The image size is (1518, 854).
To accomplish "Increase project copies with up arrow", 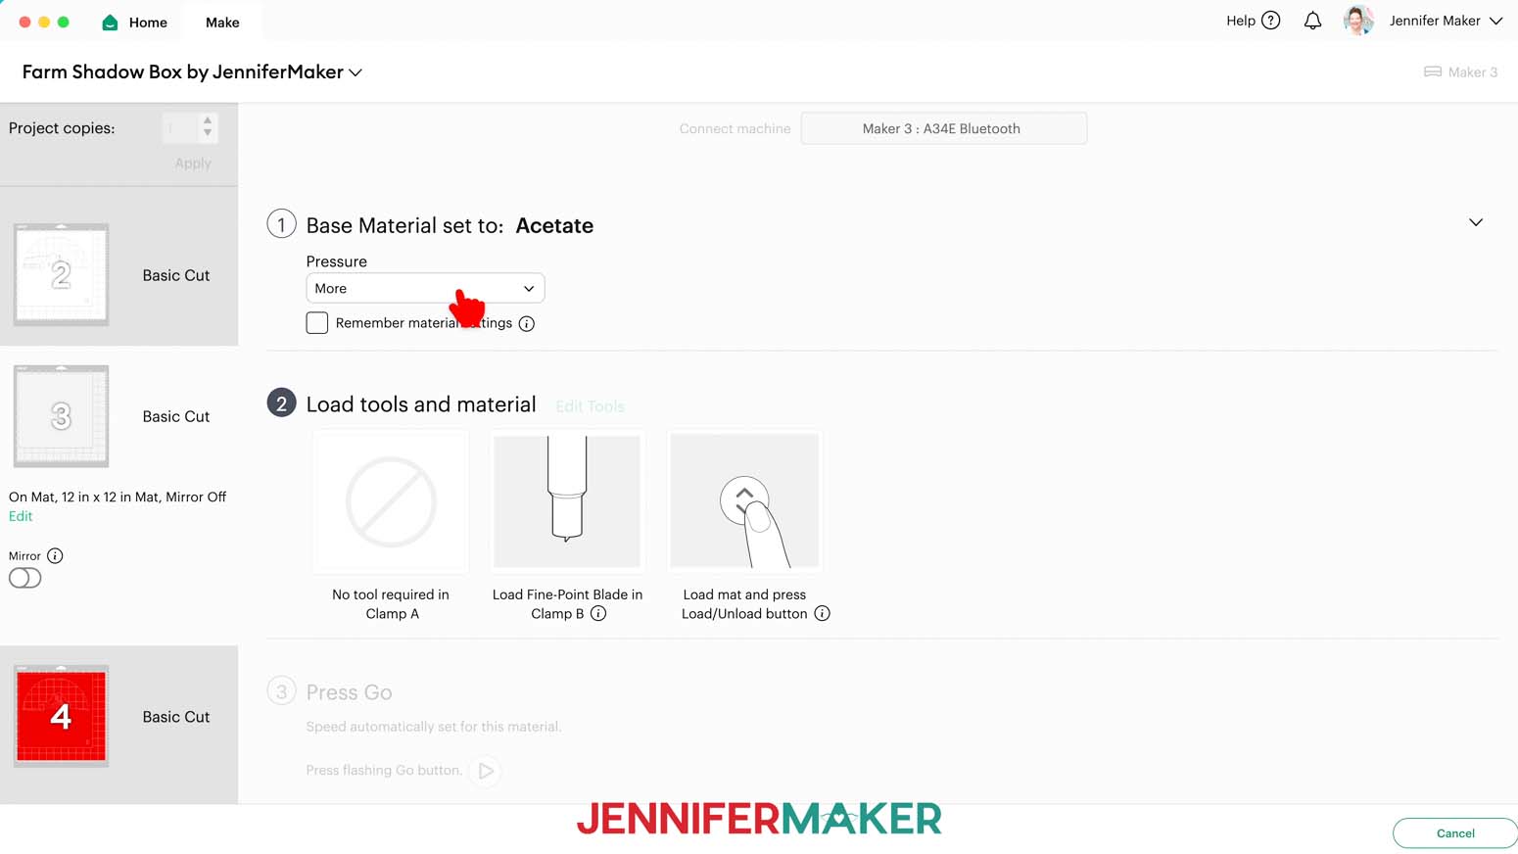I will pos(208,121).
